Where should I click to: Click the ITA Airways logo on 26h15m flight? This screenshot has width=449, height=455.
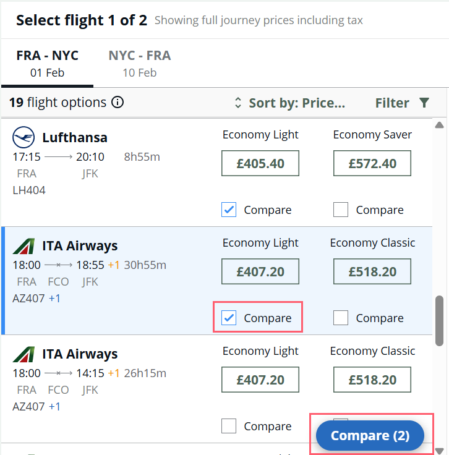point(24,354)
